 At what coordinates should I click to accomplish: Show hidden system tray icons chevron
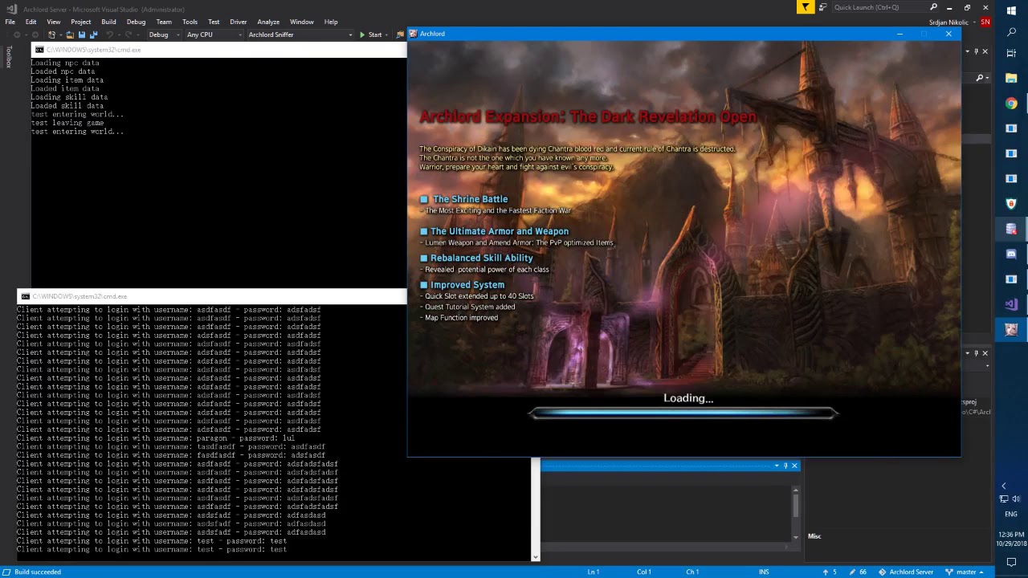pyautogui.click(x=1003, y=486)
